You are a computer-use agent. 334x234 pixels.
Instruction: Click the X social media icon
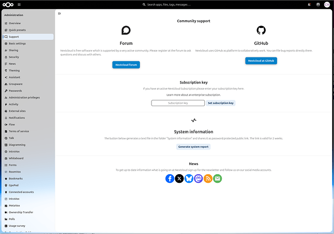180,179
